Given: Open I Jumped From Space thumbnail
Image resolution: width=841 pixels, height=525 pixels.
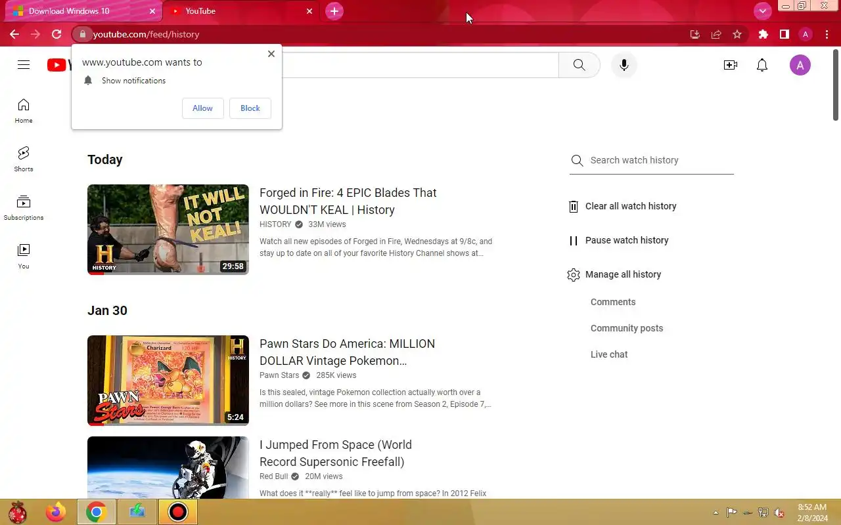Looking at the screenshot, I should point(168,467).
